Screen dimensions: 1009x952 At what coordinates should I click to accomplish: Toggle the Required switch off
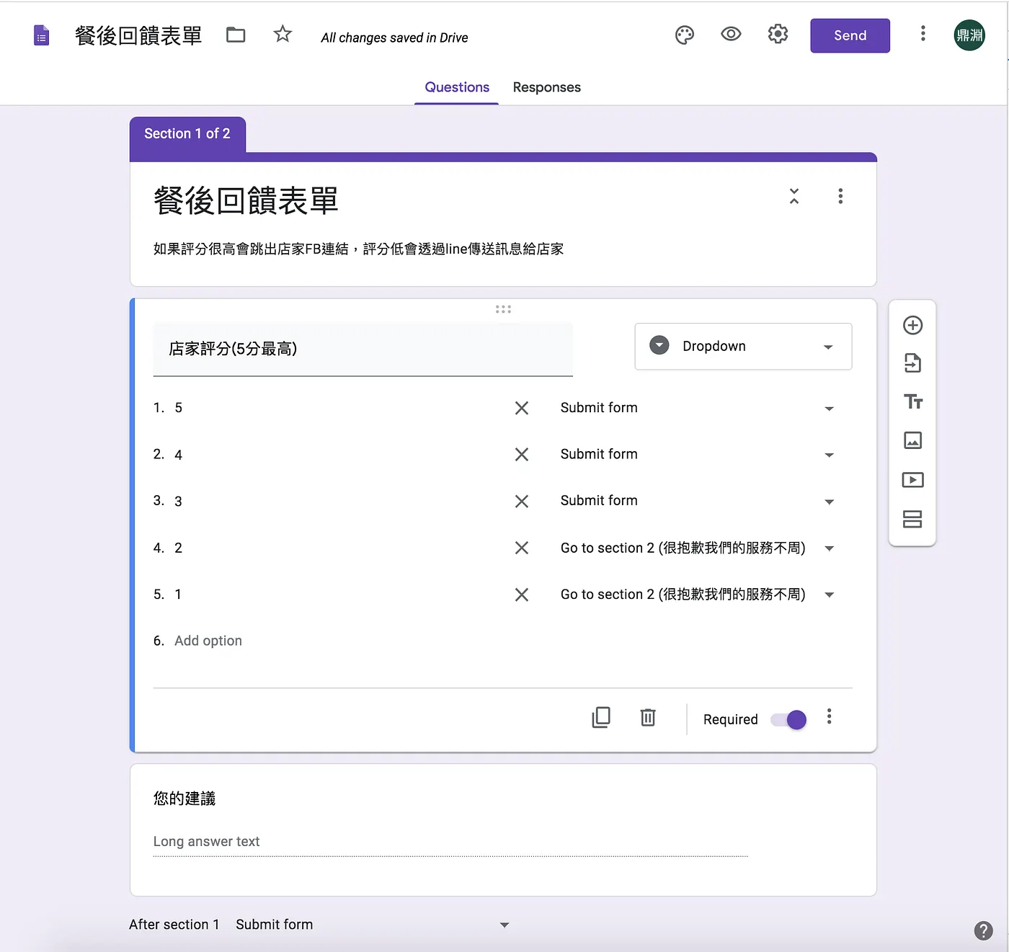pyautogui.click(x=788, y=719)
